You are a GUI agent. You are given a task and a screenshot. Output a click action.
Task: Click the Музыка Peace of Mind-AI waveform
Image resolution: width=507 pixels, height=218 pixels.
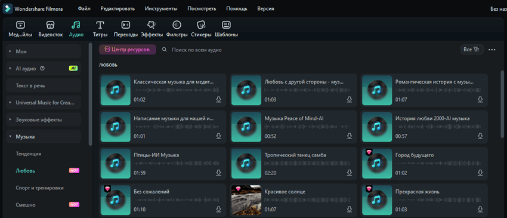coord(307,127)
